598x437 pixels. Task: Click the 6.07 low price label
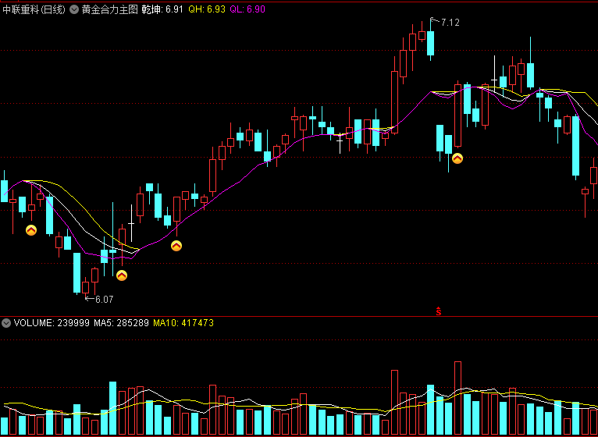(104, 300)
